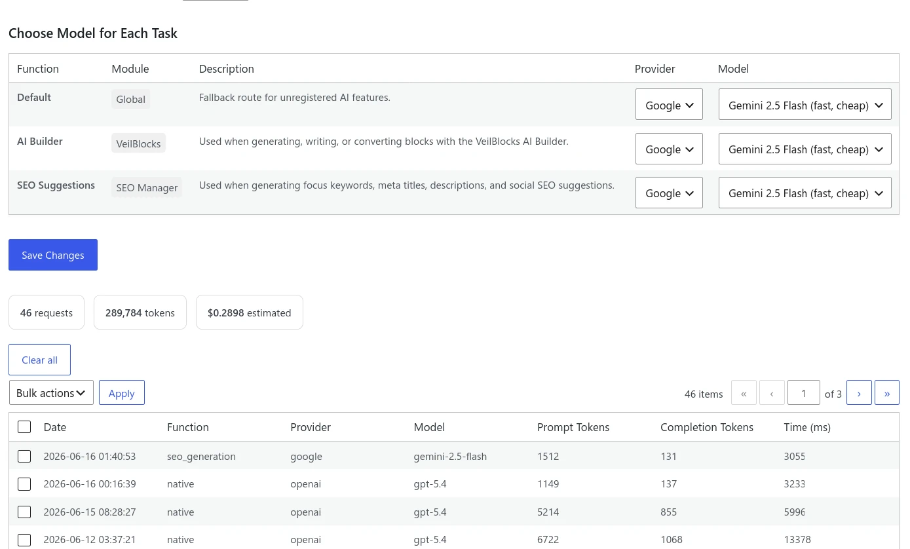The image size is (910, 549).
Task: Click the 289,784 tokens stat card
Action: [x=140, y=312]
